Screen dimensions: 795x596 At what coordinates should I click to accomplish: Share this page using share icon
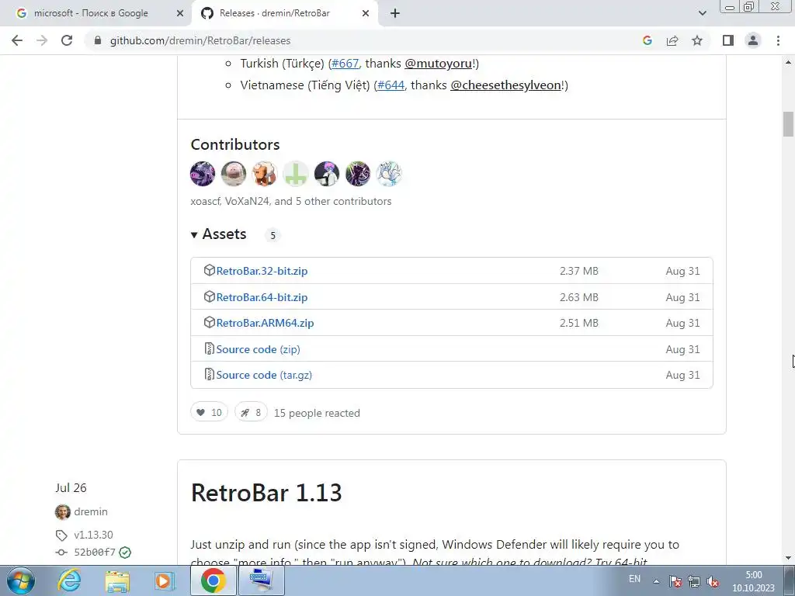tap(672, 40)
